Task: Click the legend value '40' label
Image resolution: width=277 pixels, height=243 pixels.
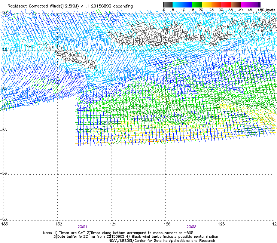Action: pyautogui.click(x=240, y=10)
